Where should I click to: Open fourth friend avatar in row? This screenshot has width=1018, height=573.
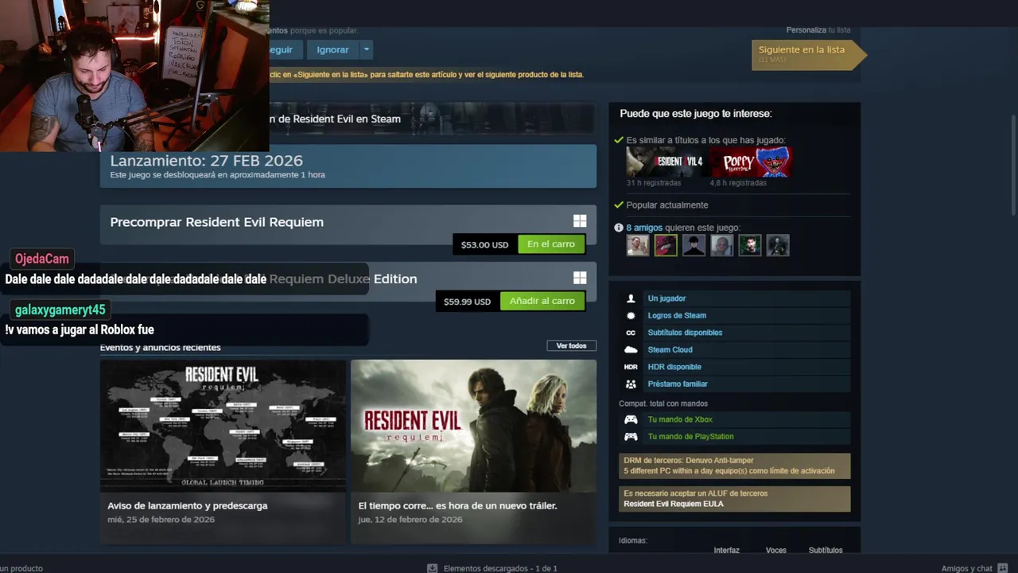coord(721,245)
